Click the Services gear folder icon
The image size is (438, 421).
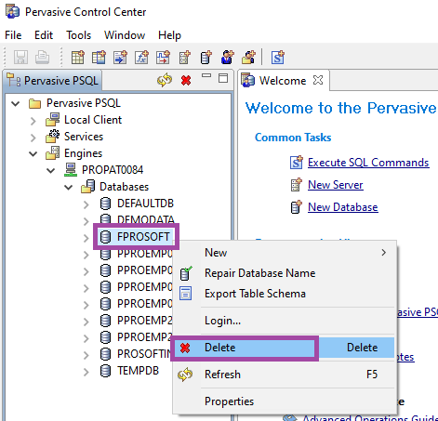coord(53,137)
